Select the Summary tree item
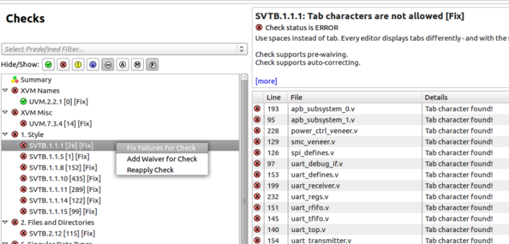The height and width of the screenshot is (244, 509). click(36, 80)
